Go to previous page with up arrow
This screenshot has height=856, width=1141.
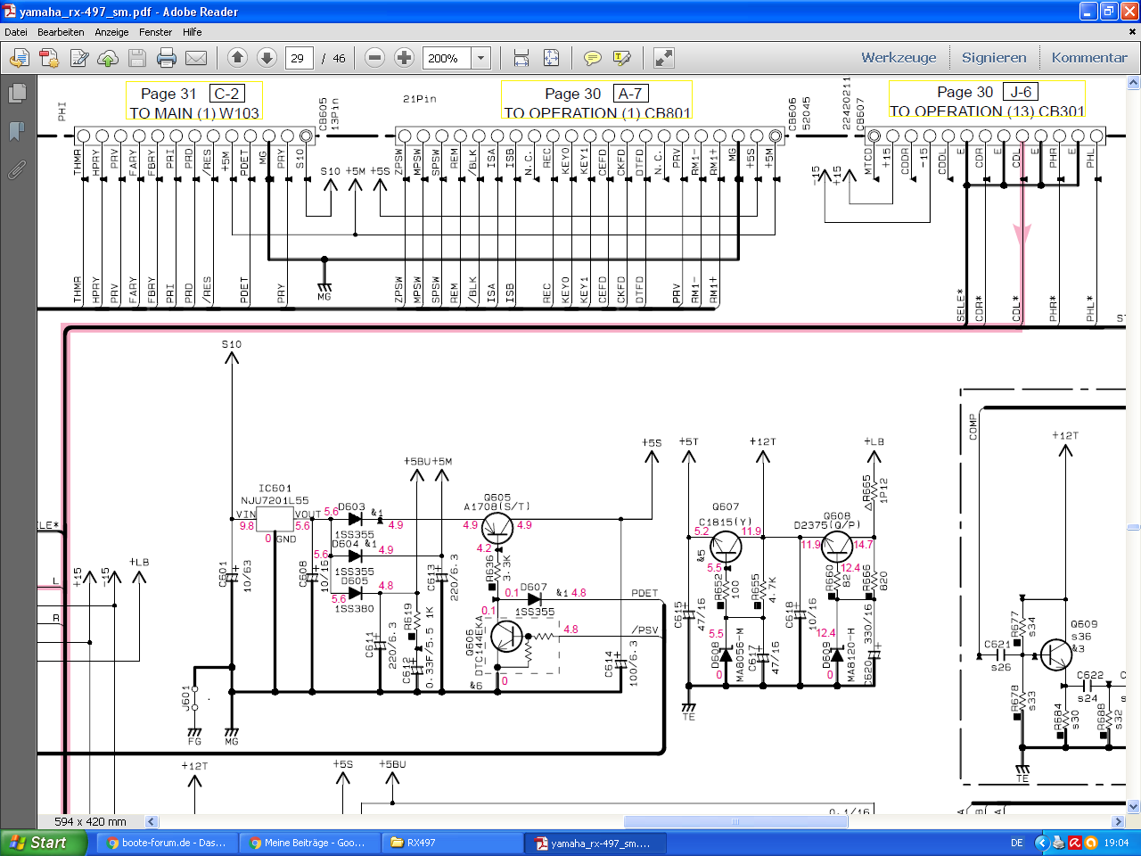(237, 58)
